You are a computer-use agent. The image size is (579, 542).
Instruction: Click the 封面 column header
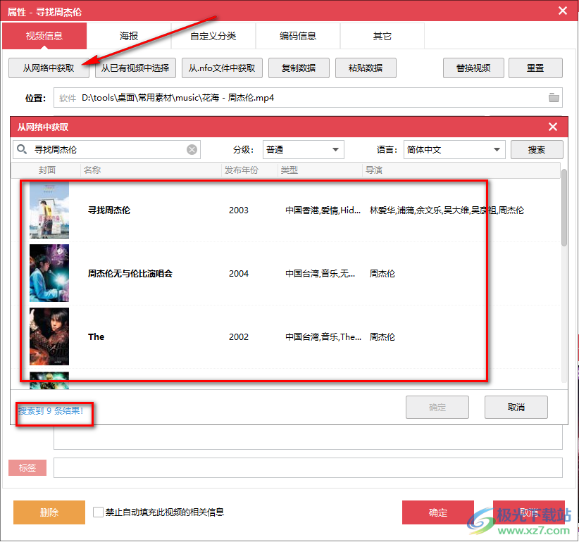(46, 170)
